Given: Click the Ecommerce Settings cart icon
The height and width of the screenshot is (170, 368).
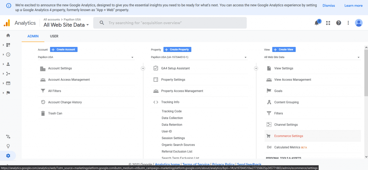Looking at the screenshot, I should tap(269, 136).
